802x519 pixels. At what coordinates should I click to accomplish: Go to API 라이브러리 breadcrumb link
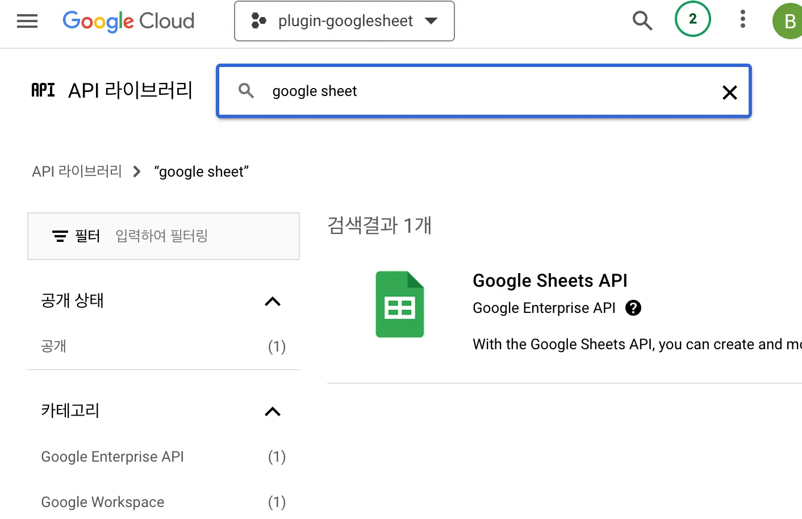pyautogui.click(x=77, y=171)
